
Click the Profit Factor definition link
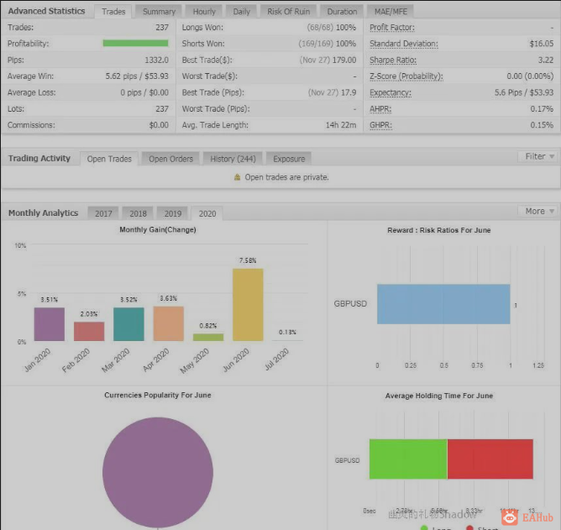pos(391,28)
